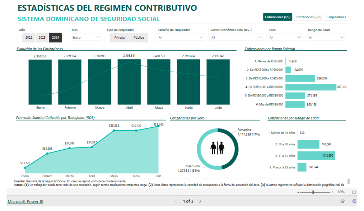Switch to Cotizaciones (2/2) tab
This screenshot has width=364, height=211.
point(308,17)
